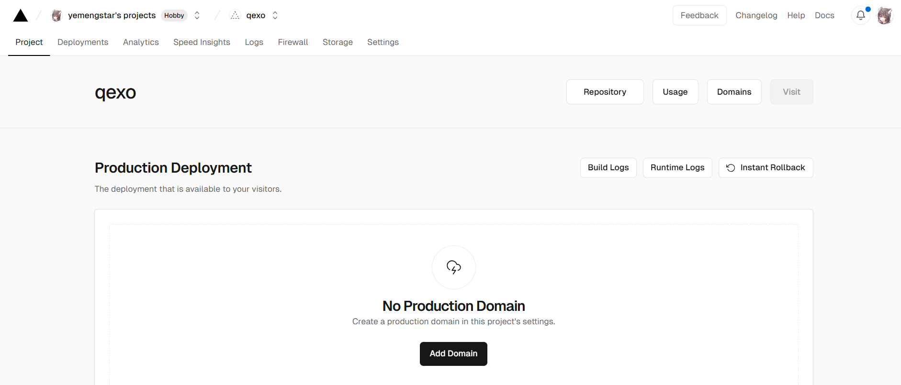Open the Changelog link
This screenshot has height=385, width=901.
tap(756, 15)
